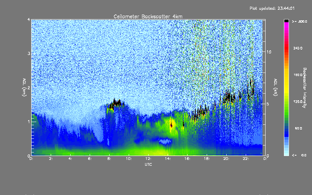Viewport: 312px width, 195px height.
Task: Click the '16:' tick on the UTC axis
Action: [x=187, y=159]
